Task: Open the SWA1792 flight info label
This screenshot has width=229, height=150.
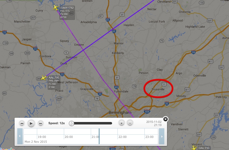Action: click(x=67, y=13)
